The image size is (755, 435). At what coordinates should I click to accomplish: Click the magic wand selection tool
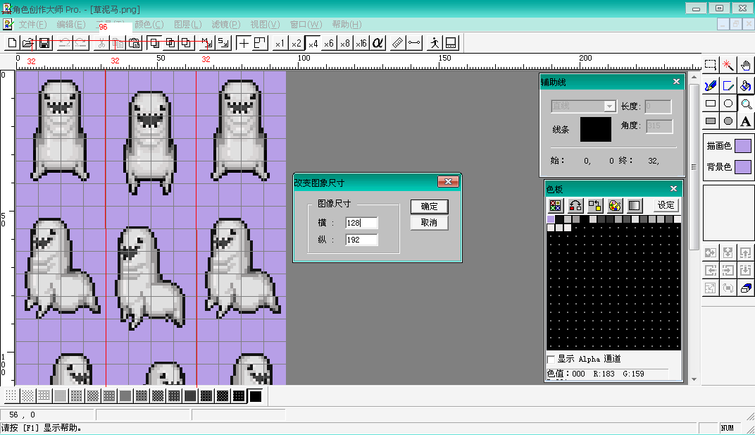728,65
